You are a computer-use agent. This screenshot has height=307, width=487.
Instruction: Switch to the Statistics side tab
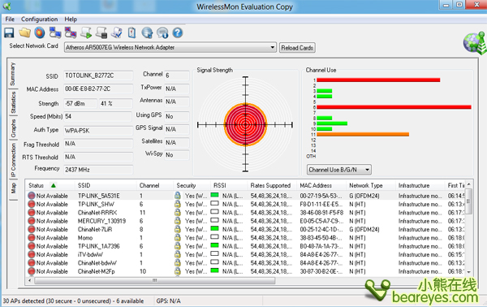(13, 102)
